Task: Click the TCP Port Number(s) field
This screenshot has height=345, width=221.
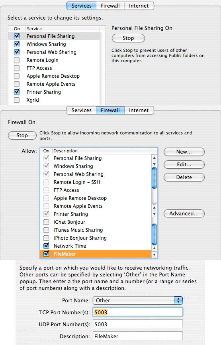Action: [x=138, y=312]
